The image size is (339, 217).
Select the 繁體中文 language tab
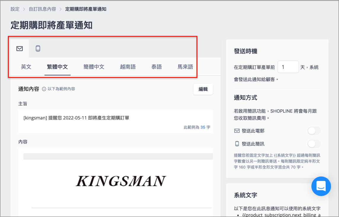pyautogui.click(x=58, y=67)
